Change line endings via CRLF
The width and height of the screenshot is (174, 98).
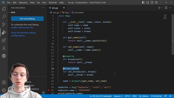[135, 96]
